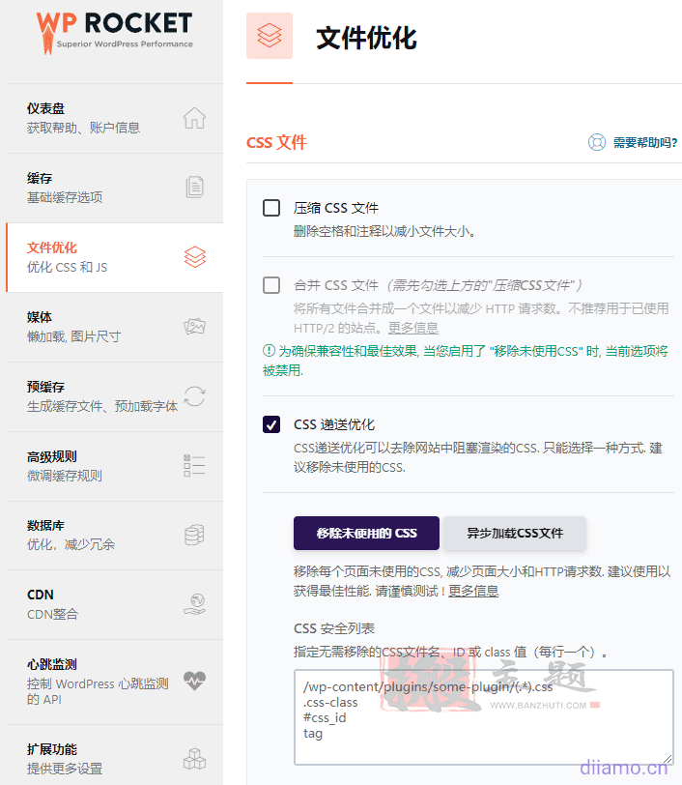Click the preload refresh arrows icon

194,396
